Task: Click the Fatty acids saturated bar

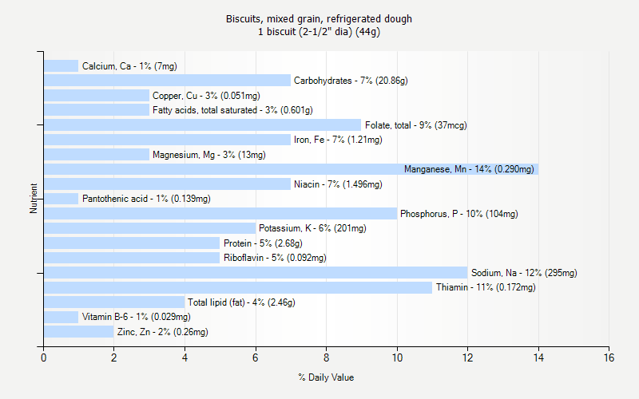Action: pyautogui.click(x=97, y=110)
